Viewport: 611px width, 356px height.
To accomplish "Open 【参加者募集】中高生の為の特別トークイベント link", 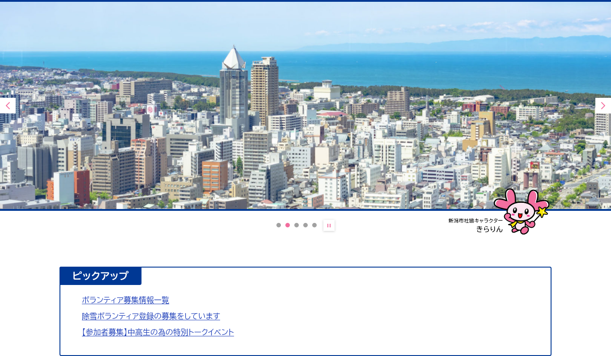I will [157, 332].
